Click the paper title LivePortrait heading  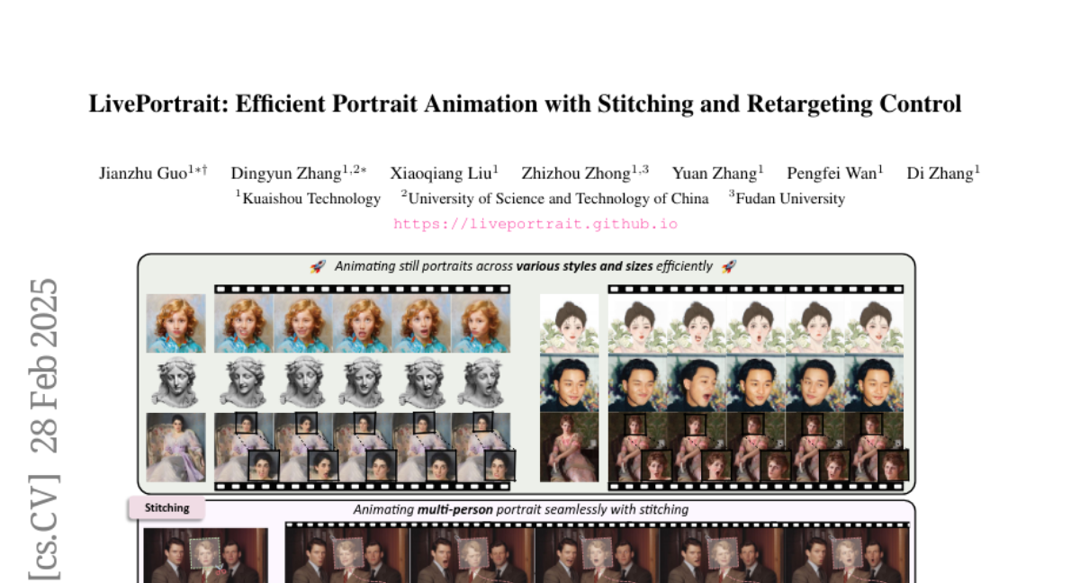[525, 104]
